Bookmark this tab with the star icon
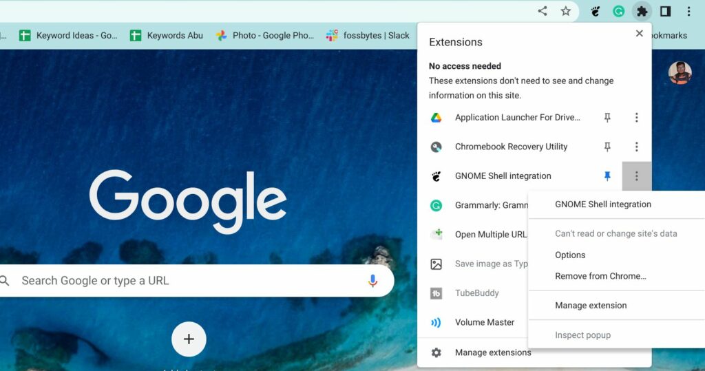This screenshot has height=371, width=705. [566, 11]
